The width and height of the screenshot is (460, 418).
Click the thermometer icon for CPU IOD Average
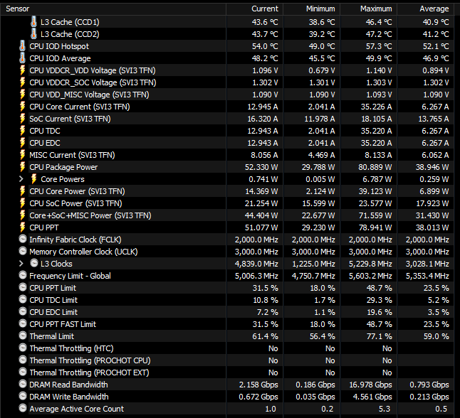pos(22,58)
